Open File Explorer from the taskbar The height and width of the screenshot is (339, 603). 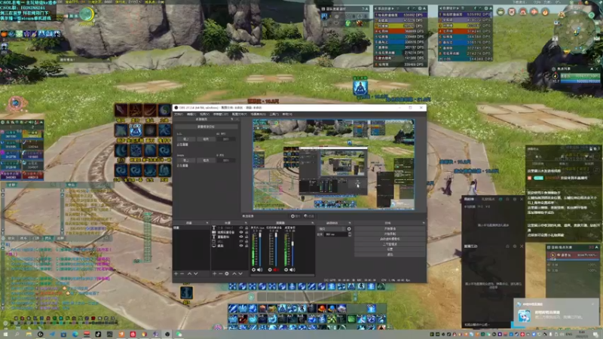(x=29, y=334)
